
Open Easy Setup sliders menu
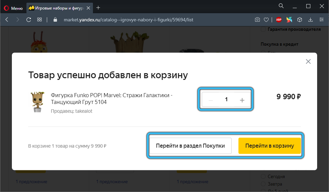click(x=322, y=20)
